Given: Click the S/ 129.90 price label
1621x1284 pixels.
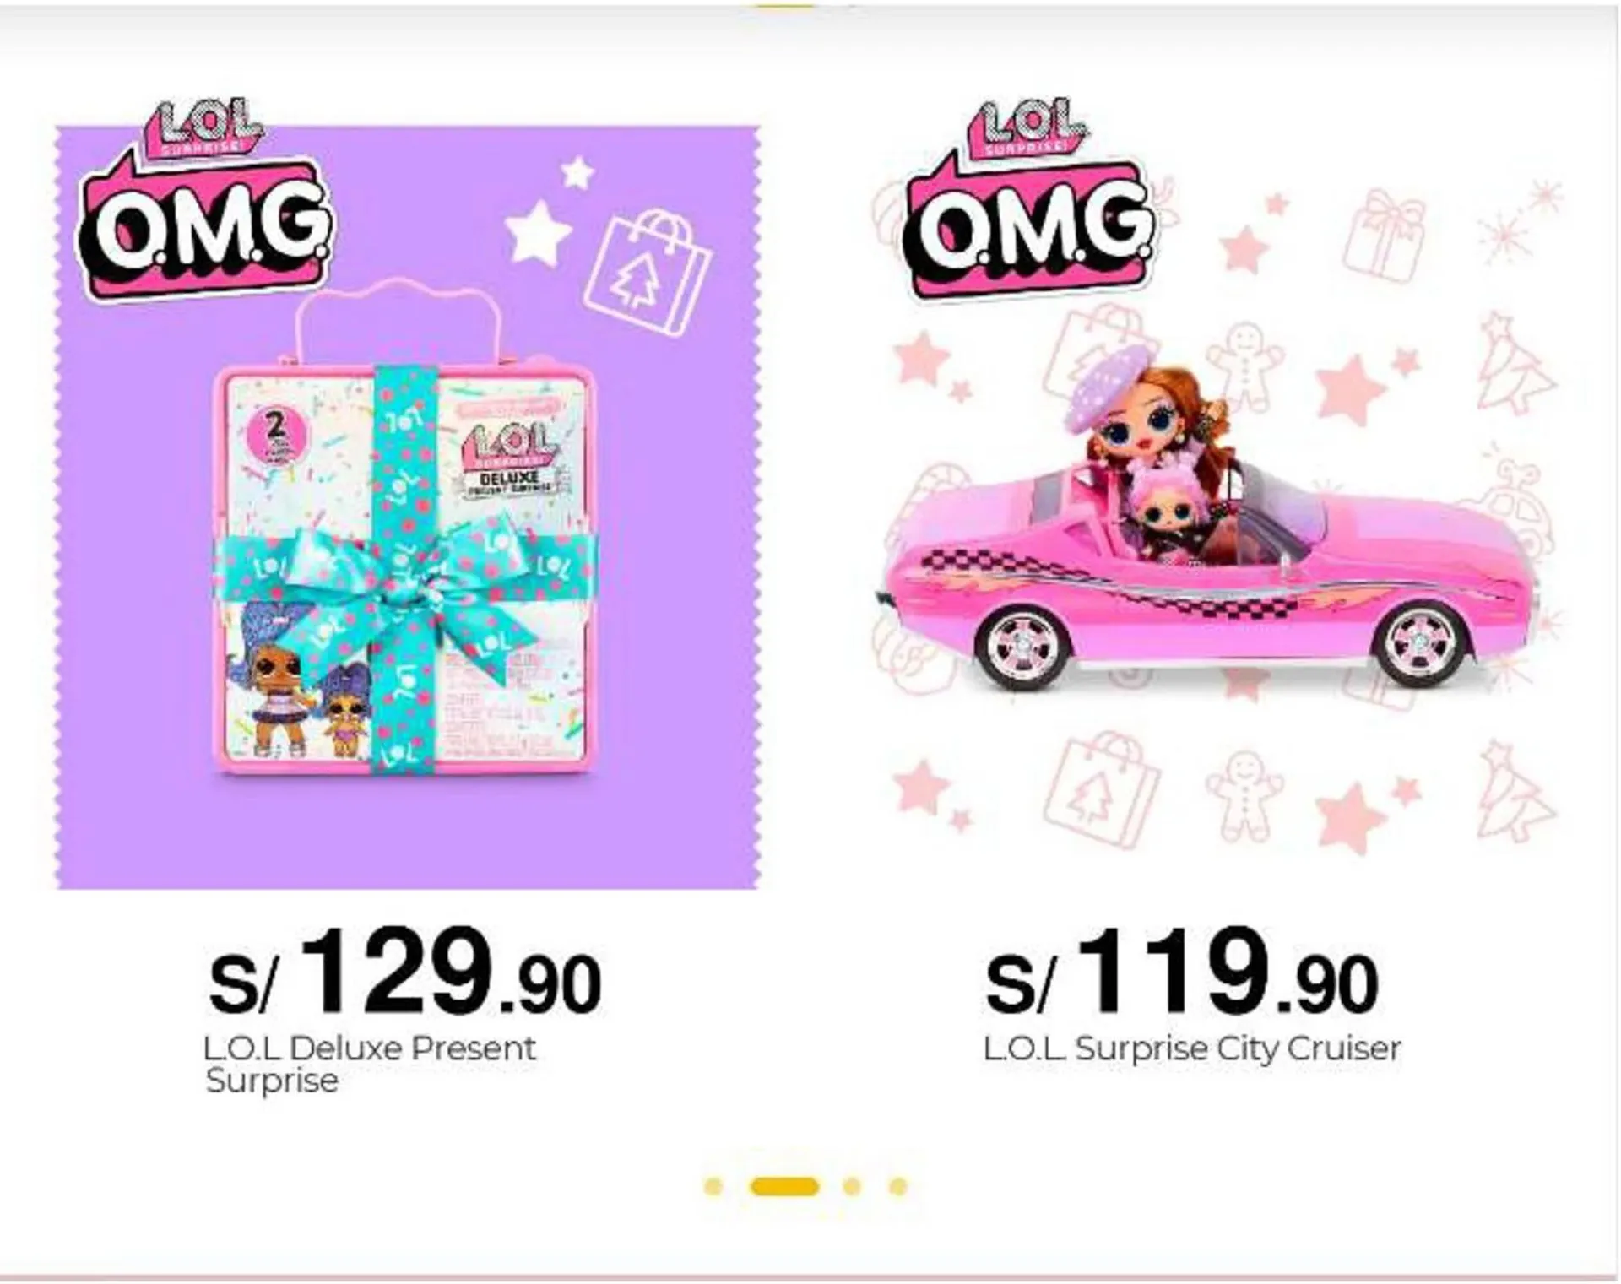Looking at the screenshot, I should pyautogui.click(x=404, y=972).
